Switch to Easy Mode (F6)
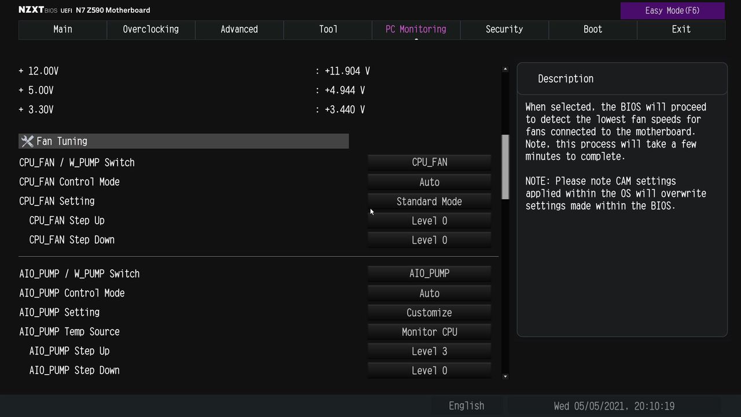 coord(673,10)
